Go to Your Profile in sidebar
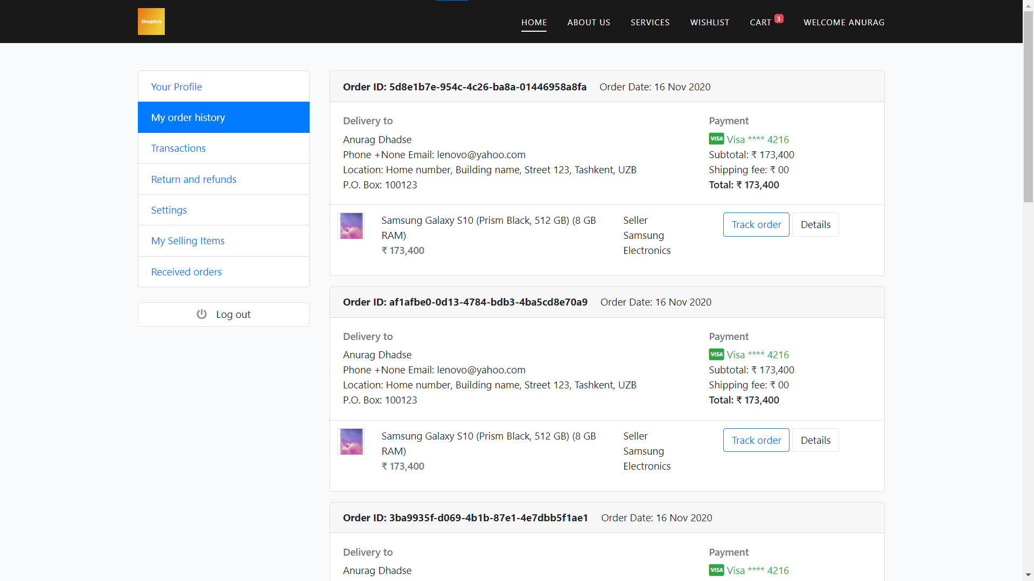 tap(177, 87)
